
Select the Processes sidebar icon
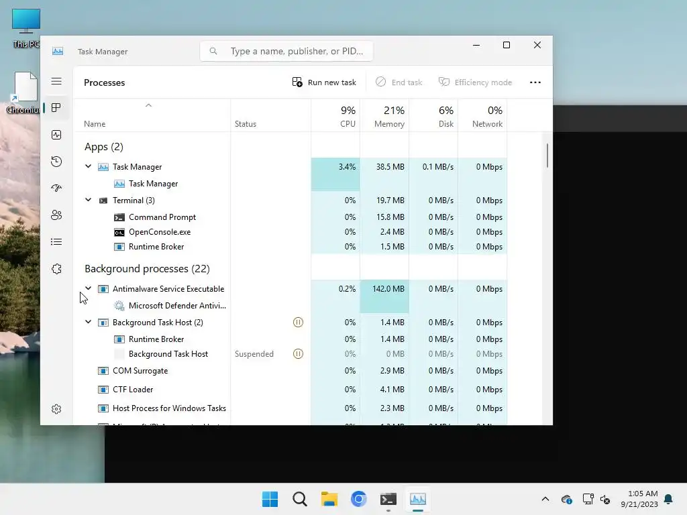coord(56,108)
